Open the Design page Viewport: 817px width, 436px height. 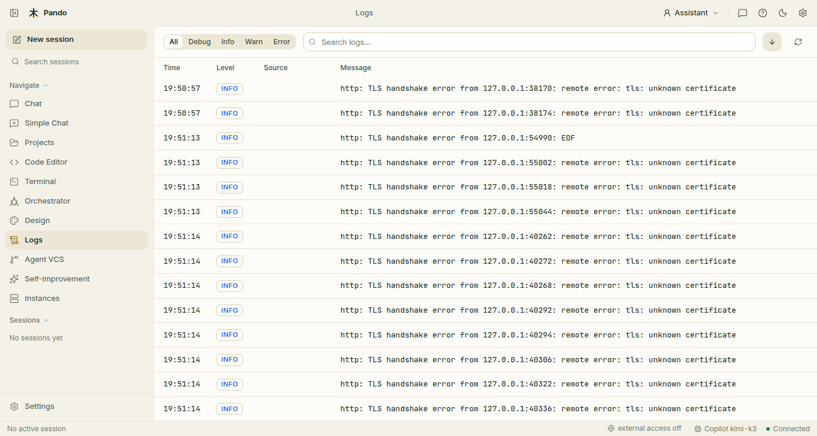(77, 221)
